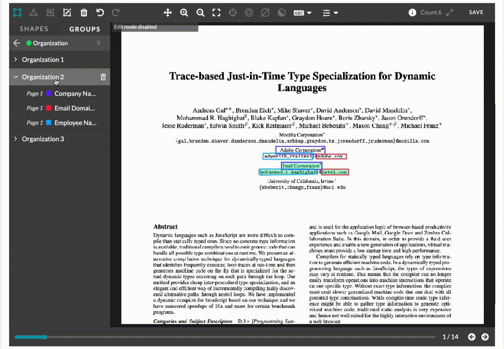504x349 pixels.
Task: Fit document to screen icon
Action: tap(216, 13)
